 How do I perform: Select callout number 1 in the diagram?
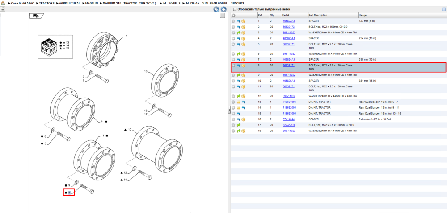click(x=127, y=36)
